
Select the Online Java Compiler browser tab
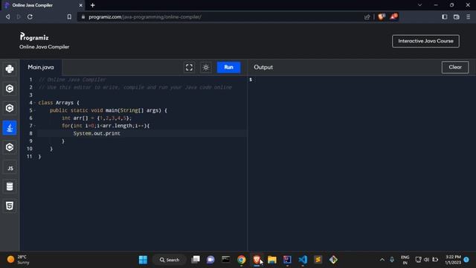tap(42, 5)
